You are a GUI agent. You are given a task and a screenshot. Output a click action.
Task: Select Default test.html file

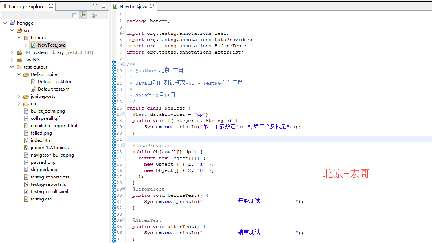pos(55,82)
